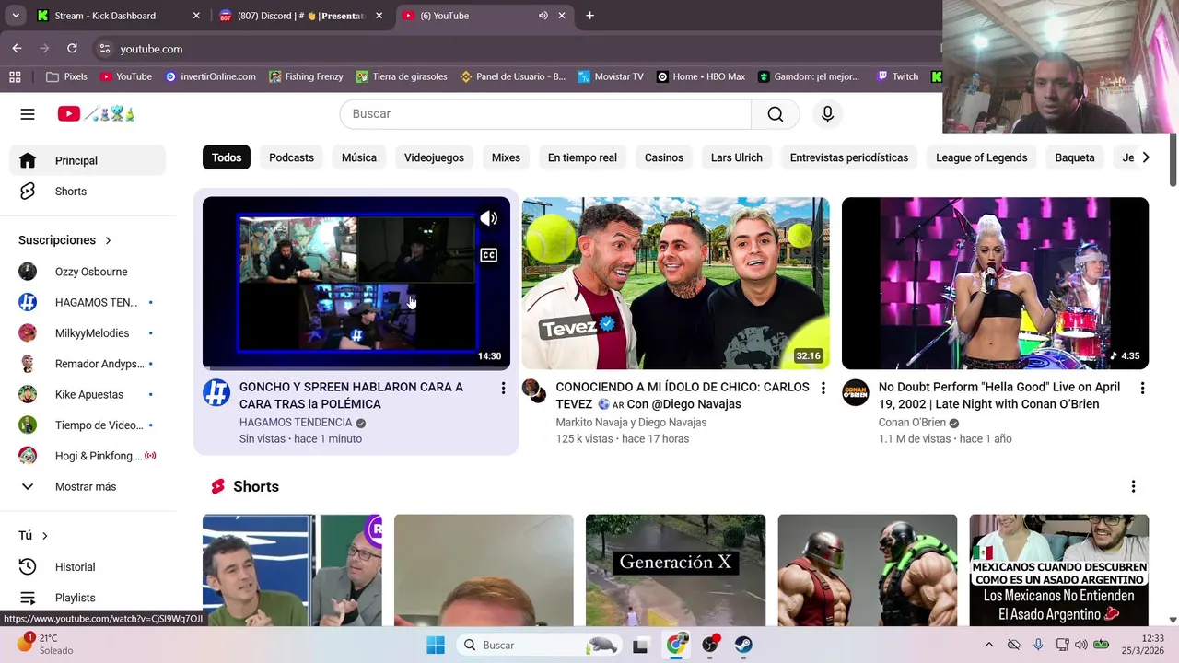Open Playlists in the sidebar
The image size is (1179, 663).
click(x=88, y=598)
